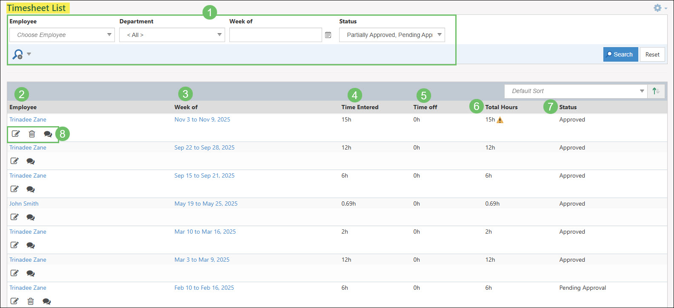This screenshot has width=674, height=308.
Task: Click the Time Entered column header
Action: click(x=360, y=107)
